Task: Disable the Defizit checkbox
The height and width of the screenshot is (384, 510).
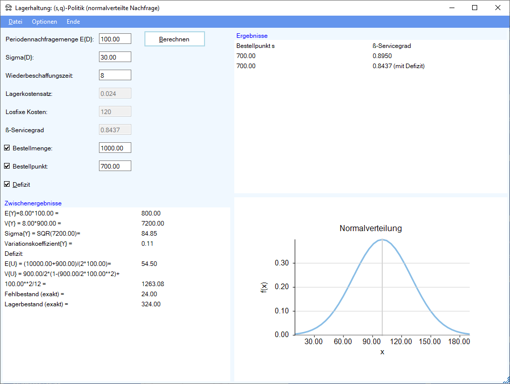Action: point(7,184)
